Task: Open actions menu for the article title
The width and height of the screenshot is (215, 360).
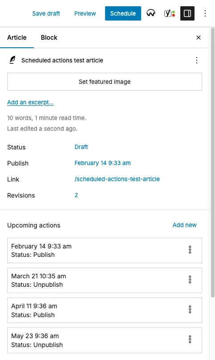Action: [197, 60]
